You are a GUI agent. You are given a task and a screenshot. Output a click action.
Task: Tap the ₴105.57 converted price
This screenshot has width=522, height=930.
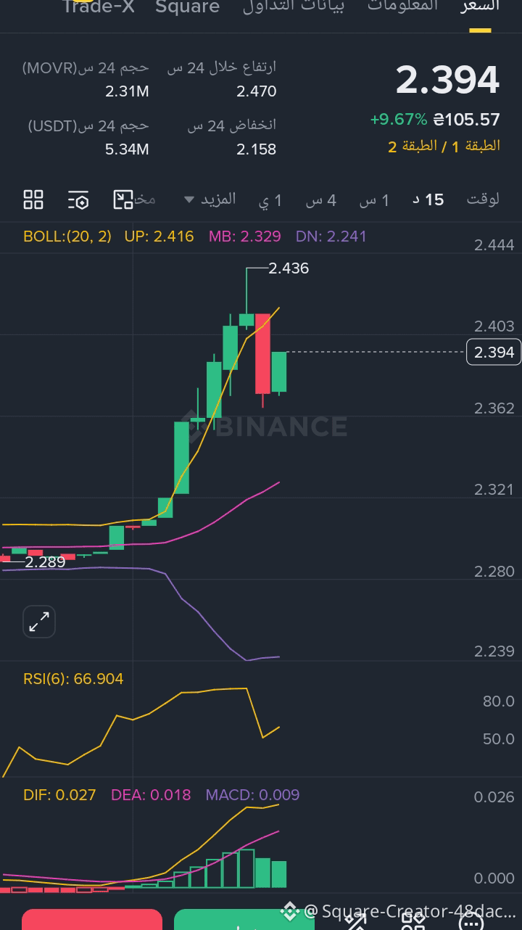click(467, 119)
